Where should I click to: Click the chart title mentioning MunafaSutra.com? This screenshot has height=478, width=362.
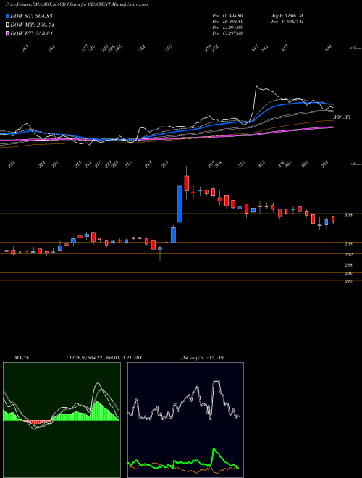coord(77,4)
